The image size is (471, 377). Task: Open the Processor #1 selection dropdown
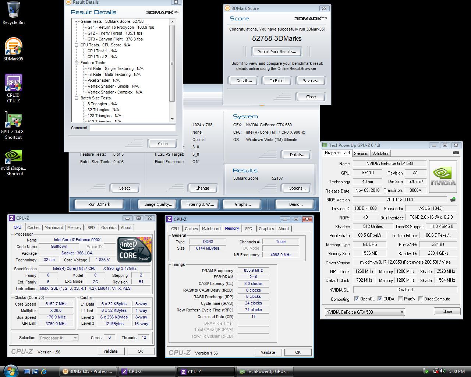(58, 338)
